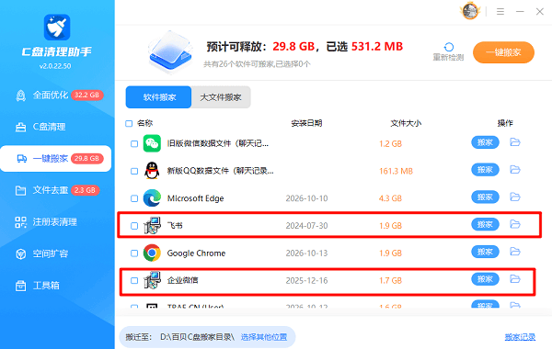552x349 pixels.
Task: Open folder icon for 旧版微信数据文件
Action: (x=515, y=142)
